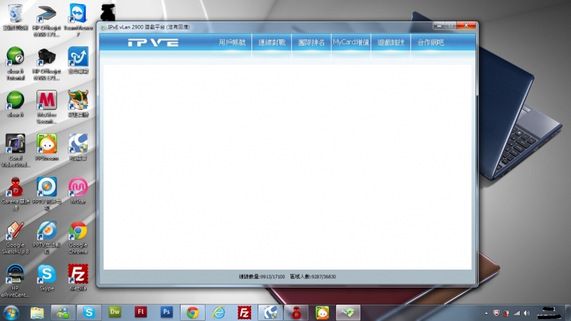
Task: Open the 用戶帳號 tab in IPvE
Action: click(x=232, y=43)
